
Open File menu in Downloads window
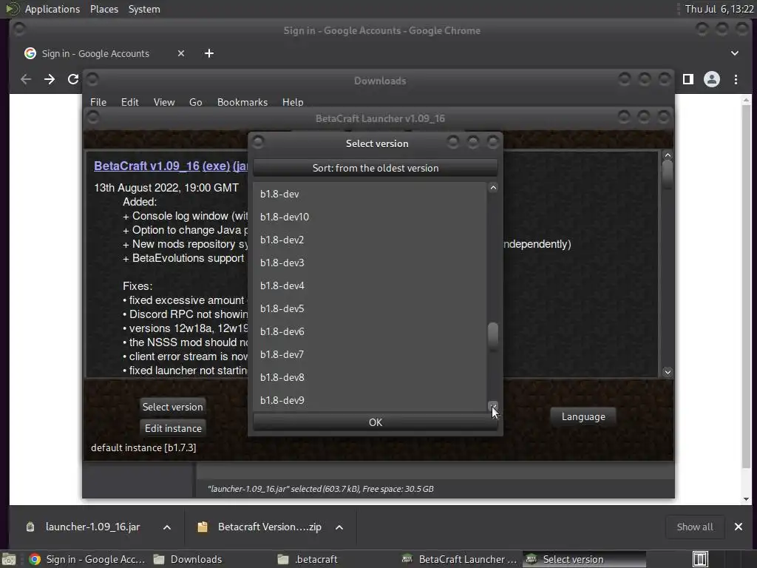tap(98, 102)
